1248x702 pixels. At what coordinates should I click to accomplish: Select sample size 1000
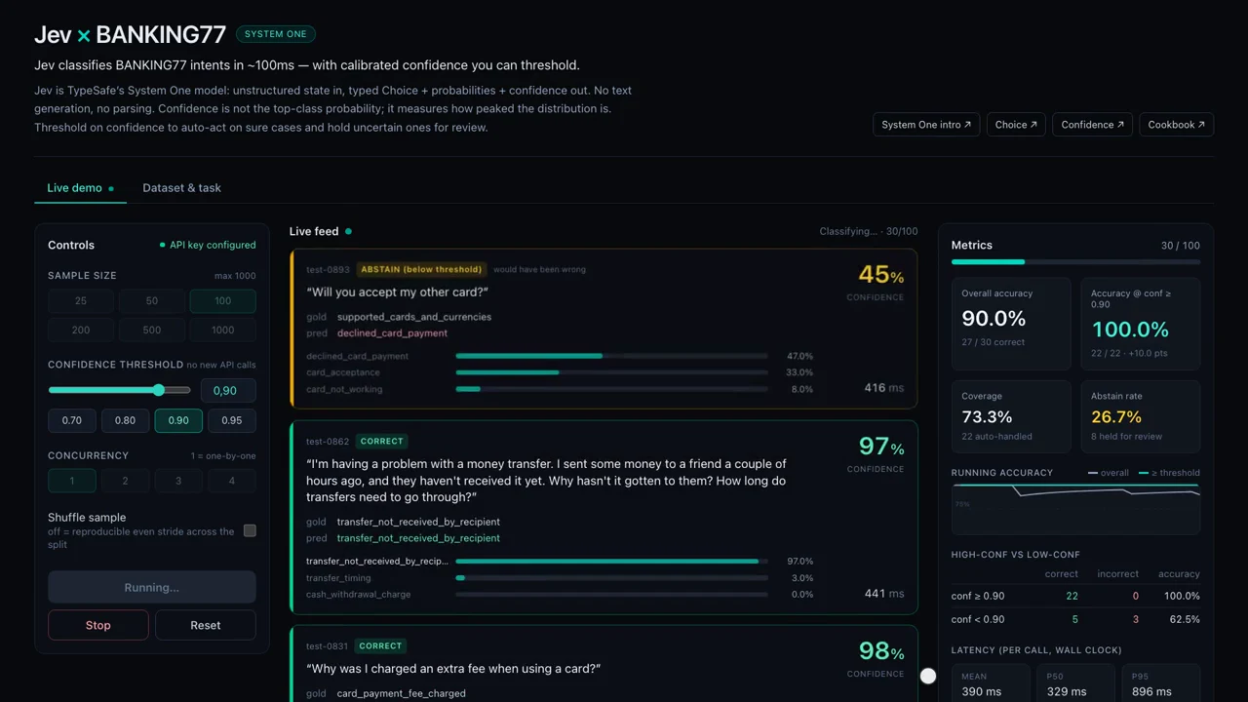(223, 330)
